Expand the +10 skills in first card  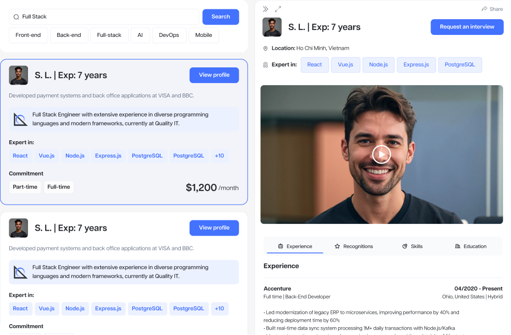pyautogui.click(x=219, y=156)
